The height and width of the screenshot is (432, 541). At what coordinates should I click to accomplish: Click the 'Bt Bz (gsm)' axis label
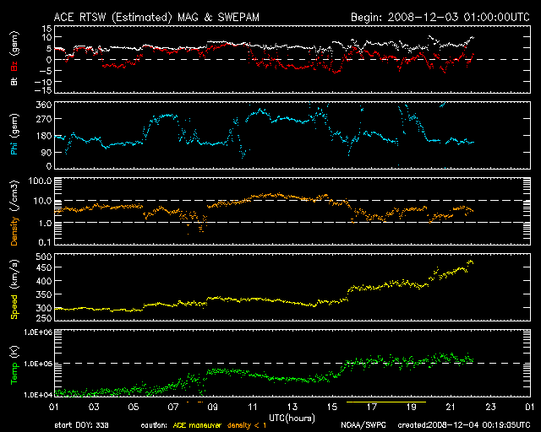14,58
